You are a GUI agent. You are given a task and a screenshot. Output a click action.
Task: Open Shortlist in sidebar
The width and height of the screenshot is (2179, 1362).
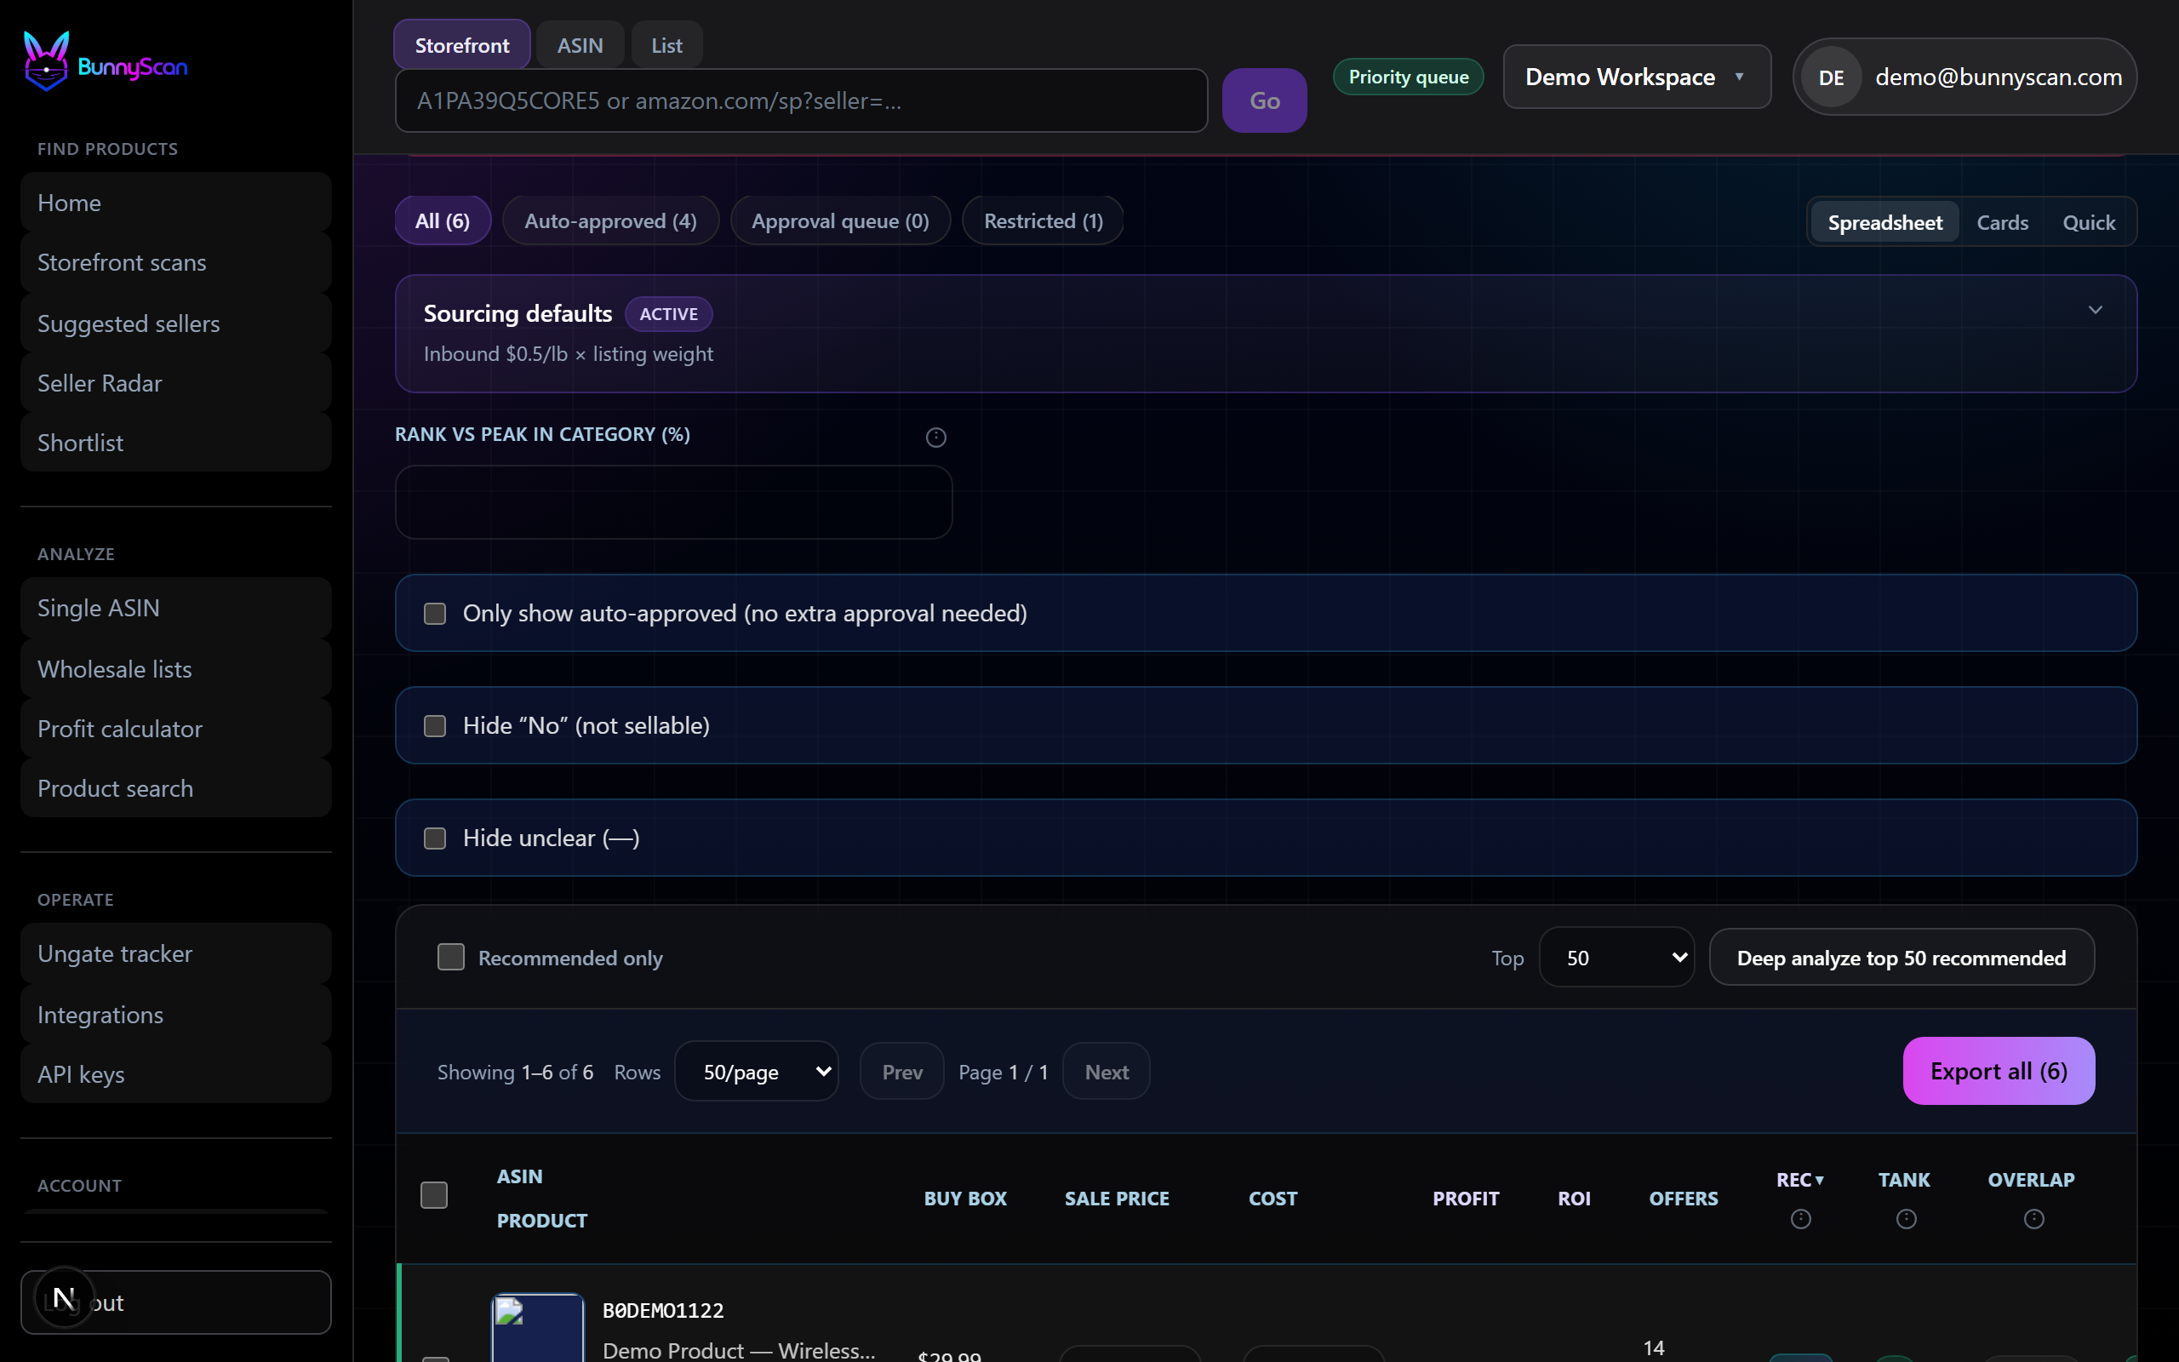tap(175, 443)
